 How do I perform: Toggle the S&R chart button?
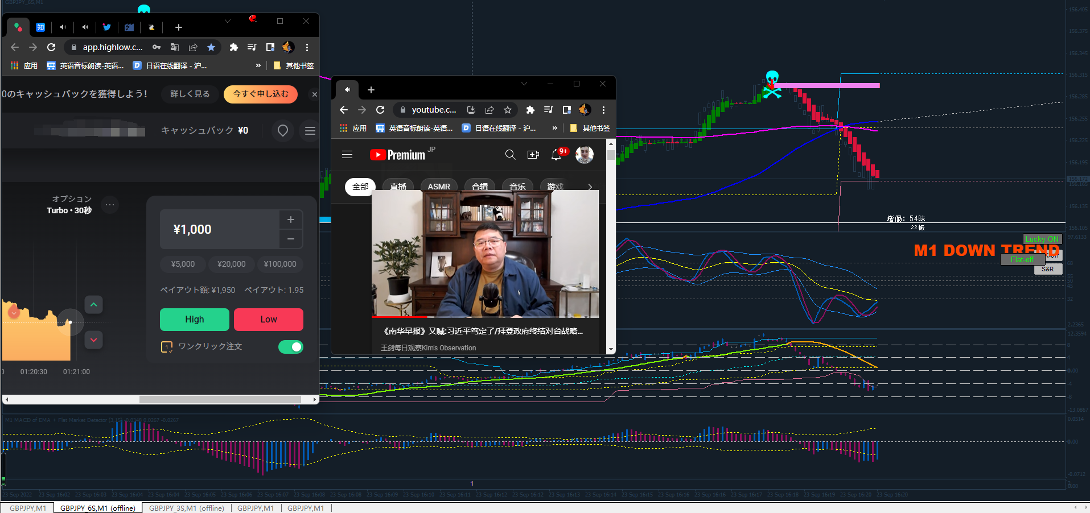tap(1048, 269)
